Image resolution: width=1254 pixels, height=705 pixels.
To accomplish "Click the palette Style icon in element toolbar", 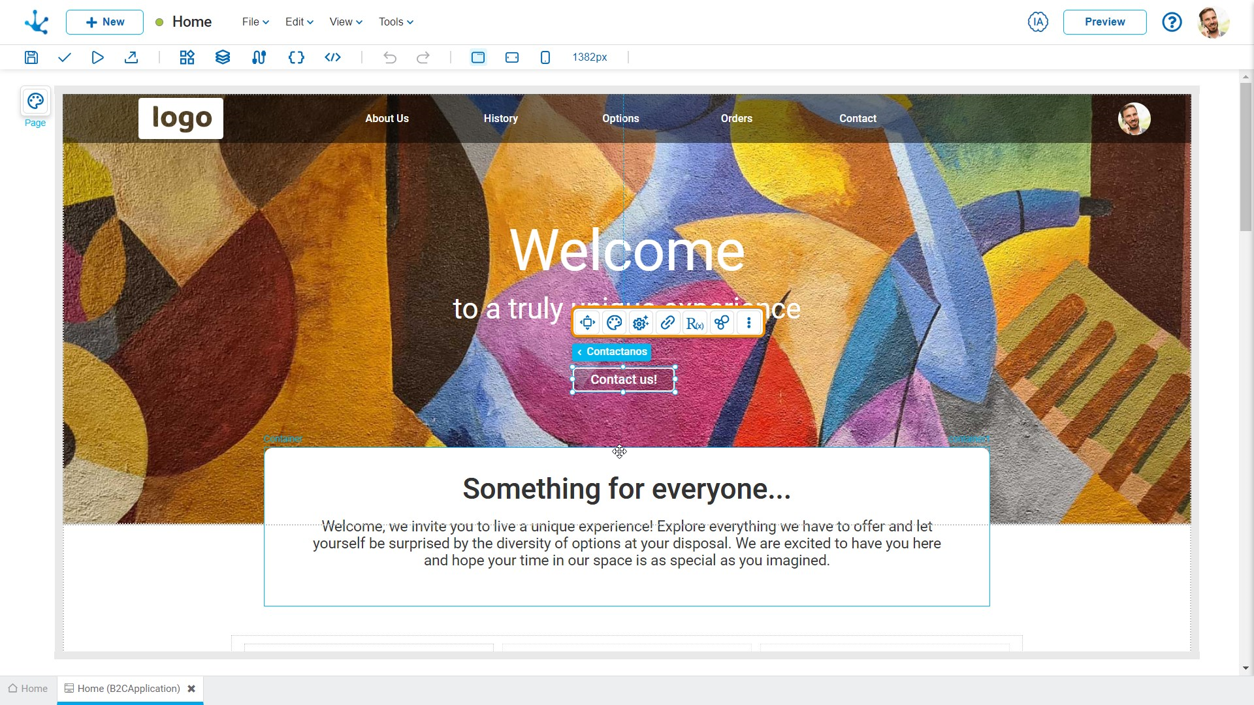I will [614, 322].
